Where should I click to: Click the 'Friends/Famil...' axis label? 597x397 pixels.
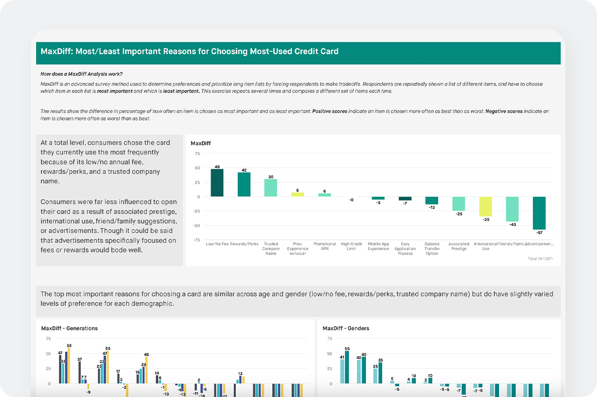coord(511,244)
